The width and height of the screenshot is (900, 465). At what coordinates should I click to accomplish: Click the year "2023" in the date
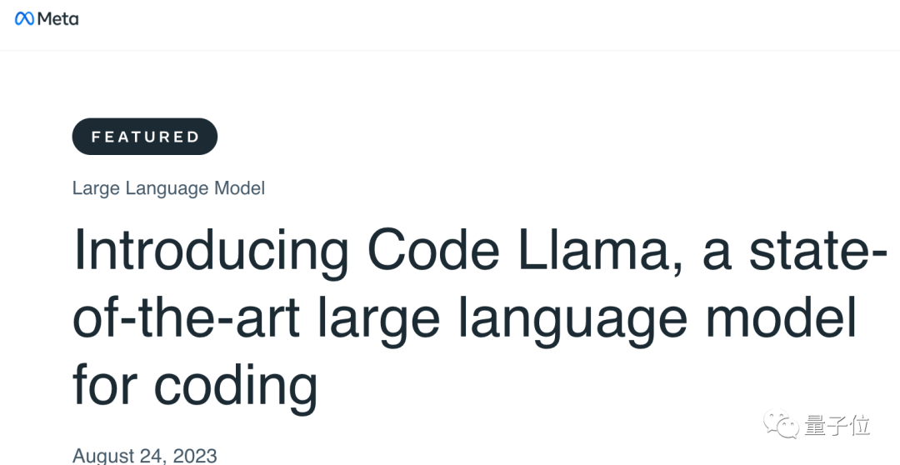pyautogui.click(x=193, y=455)
